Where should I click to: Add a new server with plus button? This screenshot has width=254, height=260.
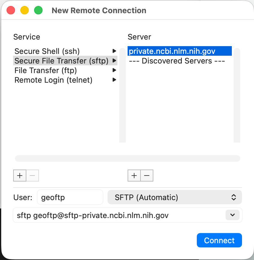point(134,176)
